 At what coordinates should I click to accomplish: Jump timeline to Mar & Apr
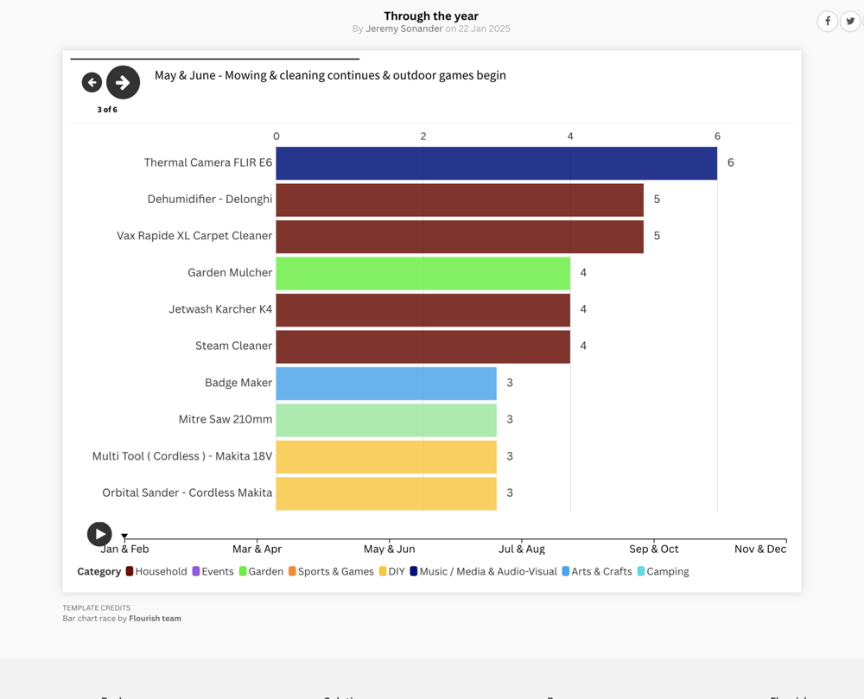tap(257, 549)
